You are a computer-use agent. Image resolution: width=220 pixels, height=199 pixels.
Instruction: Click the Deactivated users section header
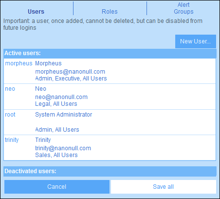pos(110,171)
